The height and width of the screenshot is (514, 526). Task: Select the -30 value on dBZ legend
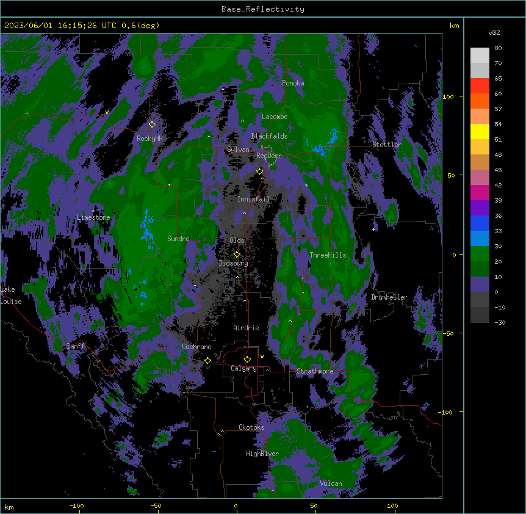pyautogui.click(x=500, y=323)
